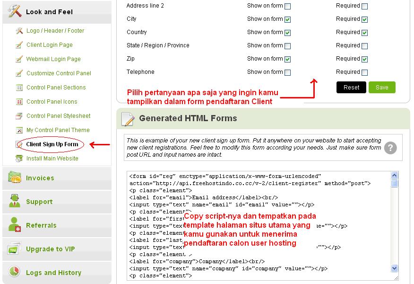Click the Reset button
414x284 pixels.
(351, 87)
